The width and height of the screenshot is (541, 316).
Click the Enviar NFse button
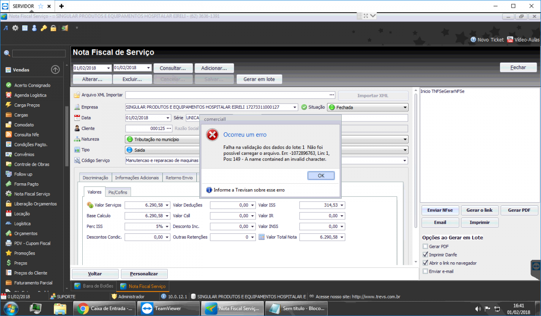tap(440, 210)
